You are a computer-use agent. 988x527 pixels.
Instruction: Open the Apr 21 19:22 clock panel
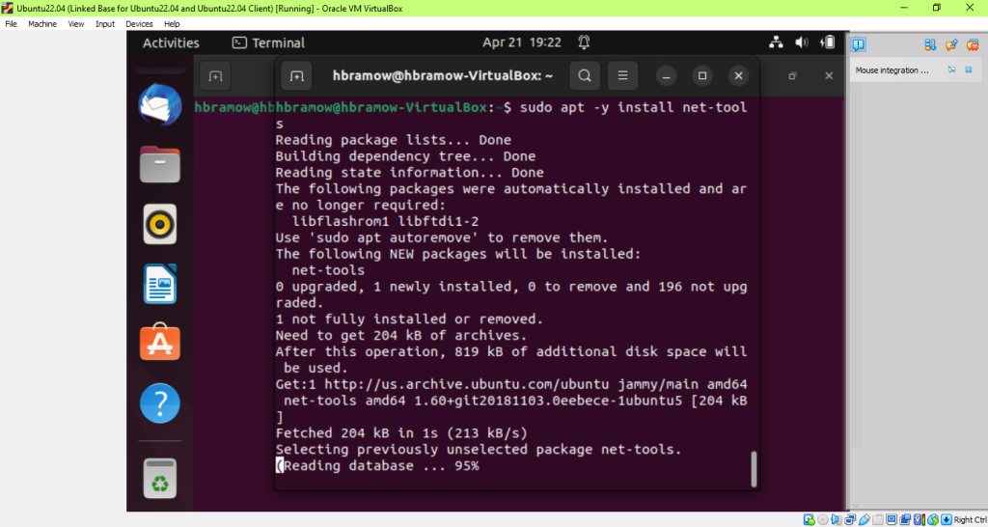(522, 42)
